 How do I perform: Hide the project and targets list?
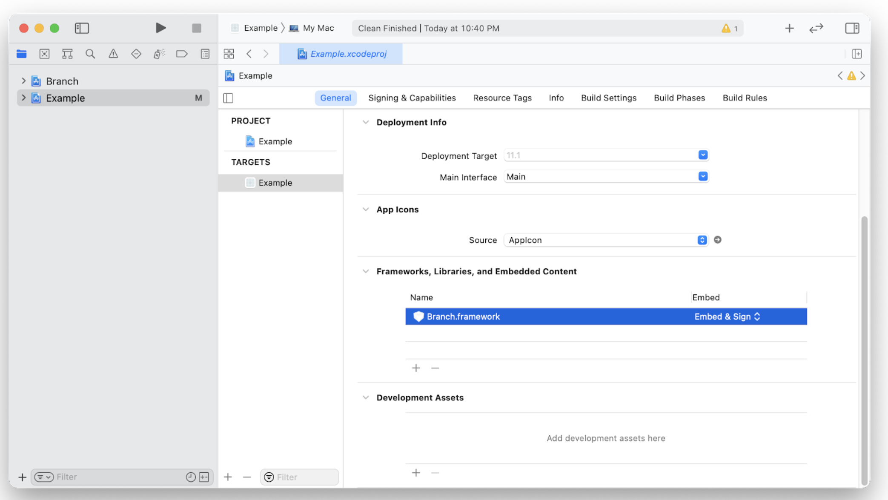point(228,98)
